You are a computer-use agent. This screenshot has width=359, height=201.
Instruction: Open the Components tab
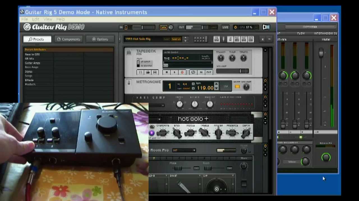[69, 39]
